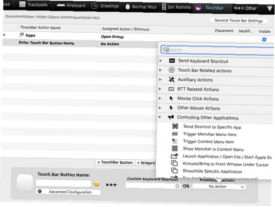Click the Other Mouse Actions cursor icon

pos(171,108)
